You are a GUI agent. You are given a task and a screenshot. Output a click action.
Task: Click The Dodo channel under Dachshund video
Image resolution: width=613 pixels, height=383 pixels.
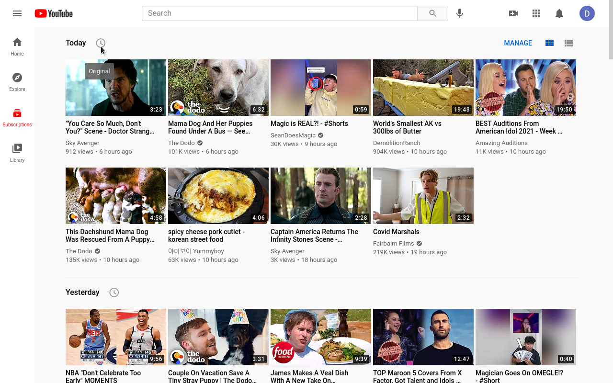(79, 251)
